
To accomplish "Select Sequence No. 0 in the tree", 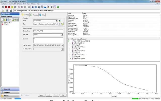I will click(7, 22).
